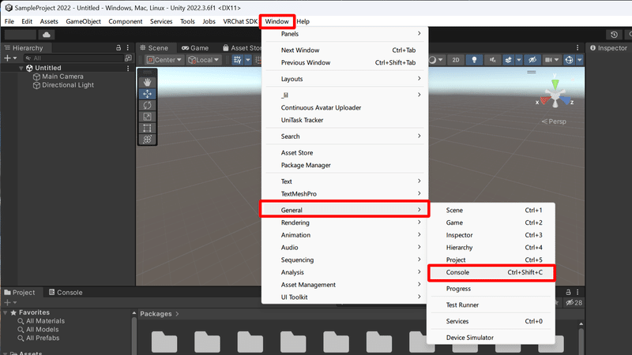Choose Test Runner in General submenu
Screen dimensions: 632x355
click(491, 305)
